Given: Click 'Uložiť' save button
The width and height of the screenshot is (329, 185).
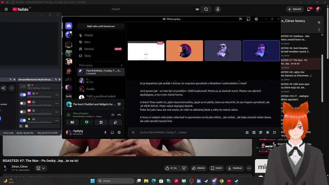Looking at the screenshot, I should 216,168.
